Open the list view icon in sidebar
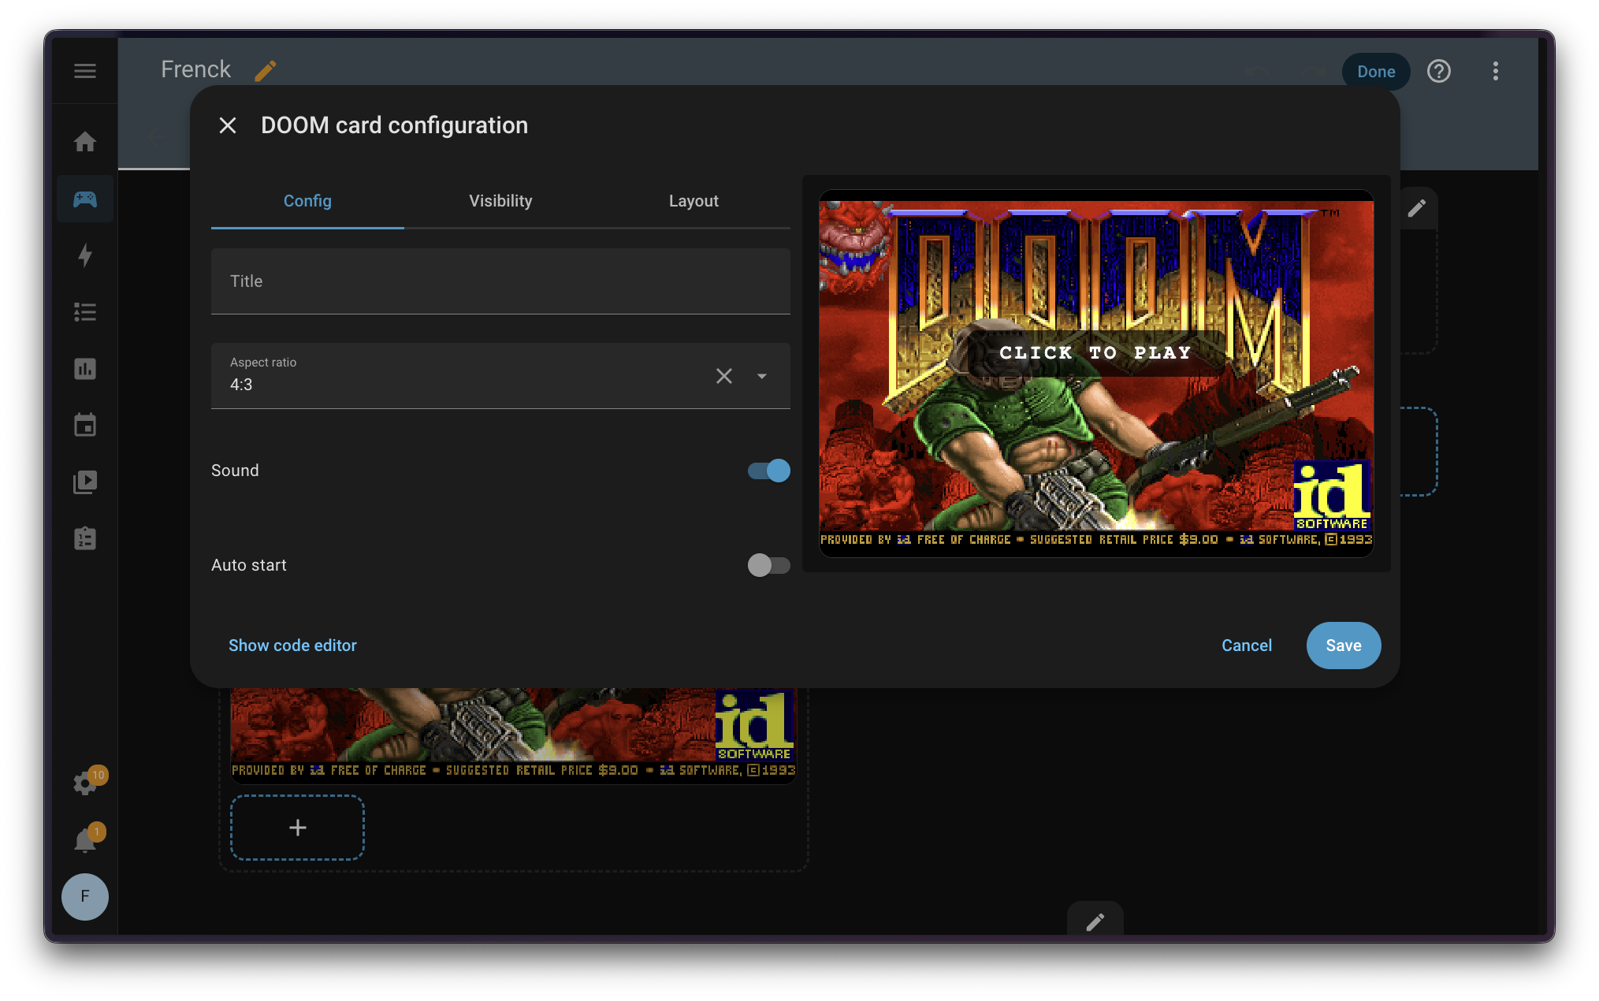Viewport: 1599px width, 1001px height. (85, 312)
